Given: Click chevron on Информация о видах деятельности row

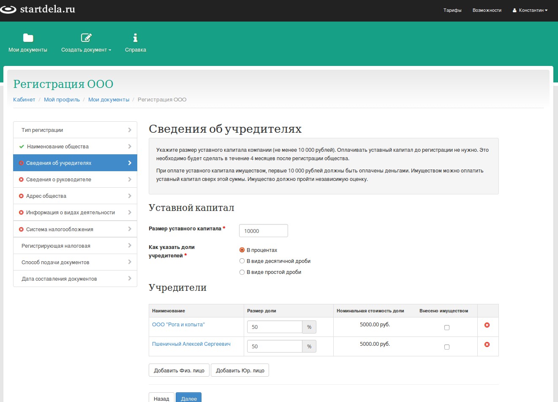Looking at the screenshot, I should (x=130, y=212).
